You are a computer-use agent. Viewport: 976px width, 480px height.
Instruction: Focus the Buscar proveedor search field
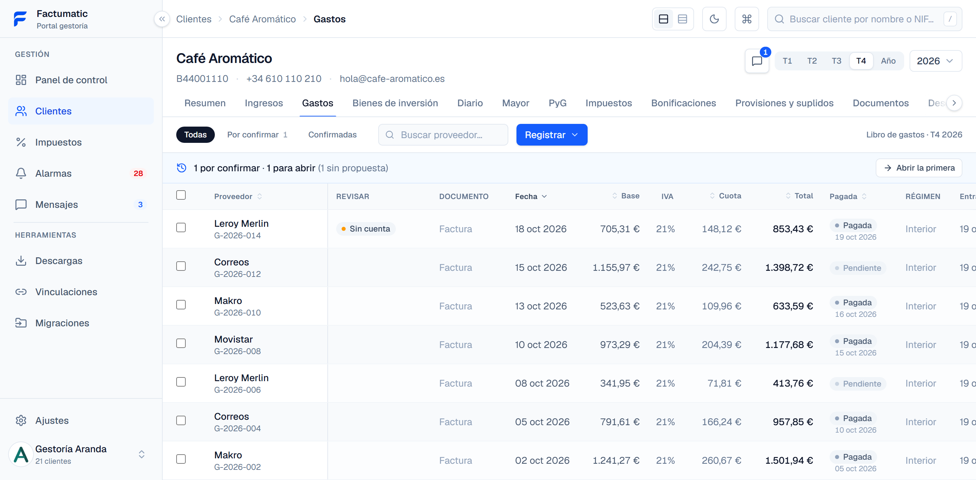point(443,135)
